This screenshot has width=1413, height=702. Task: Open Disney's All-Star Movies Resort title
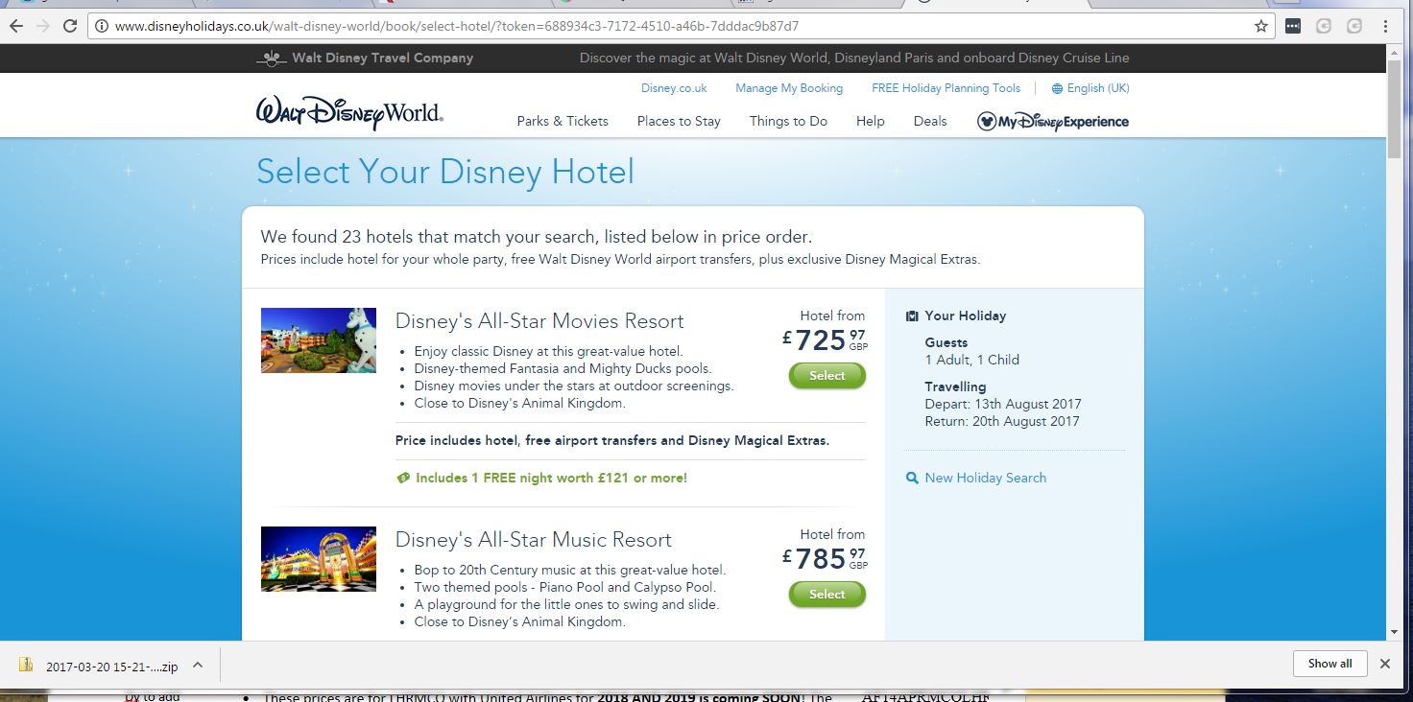coord(539,321)
